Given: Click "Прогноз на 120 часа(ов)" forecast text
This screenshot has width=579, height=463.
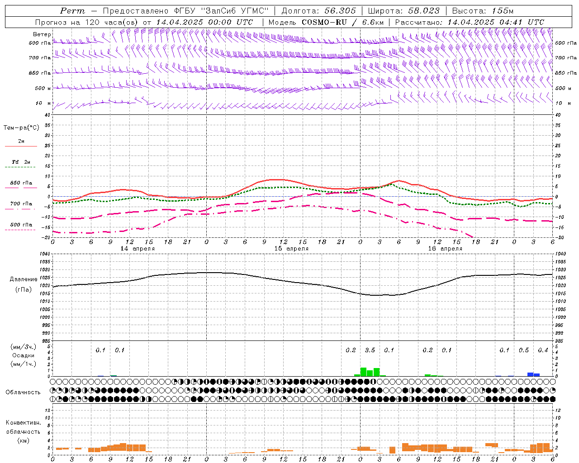Looking at the screenshot, I should coord(87,22).
